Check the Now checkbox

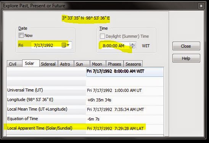(21, 35)
